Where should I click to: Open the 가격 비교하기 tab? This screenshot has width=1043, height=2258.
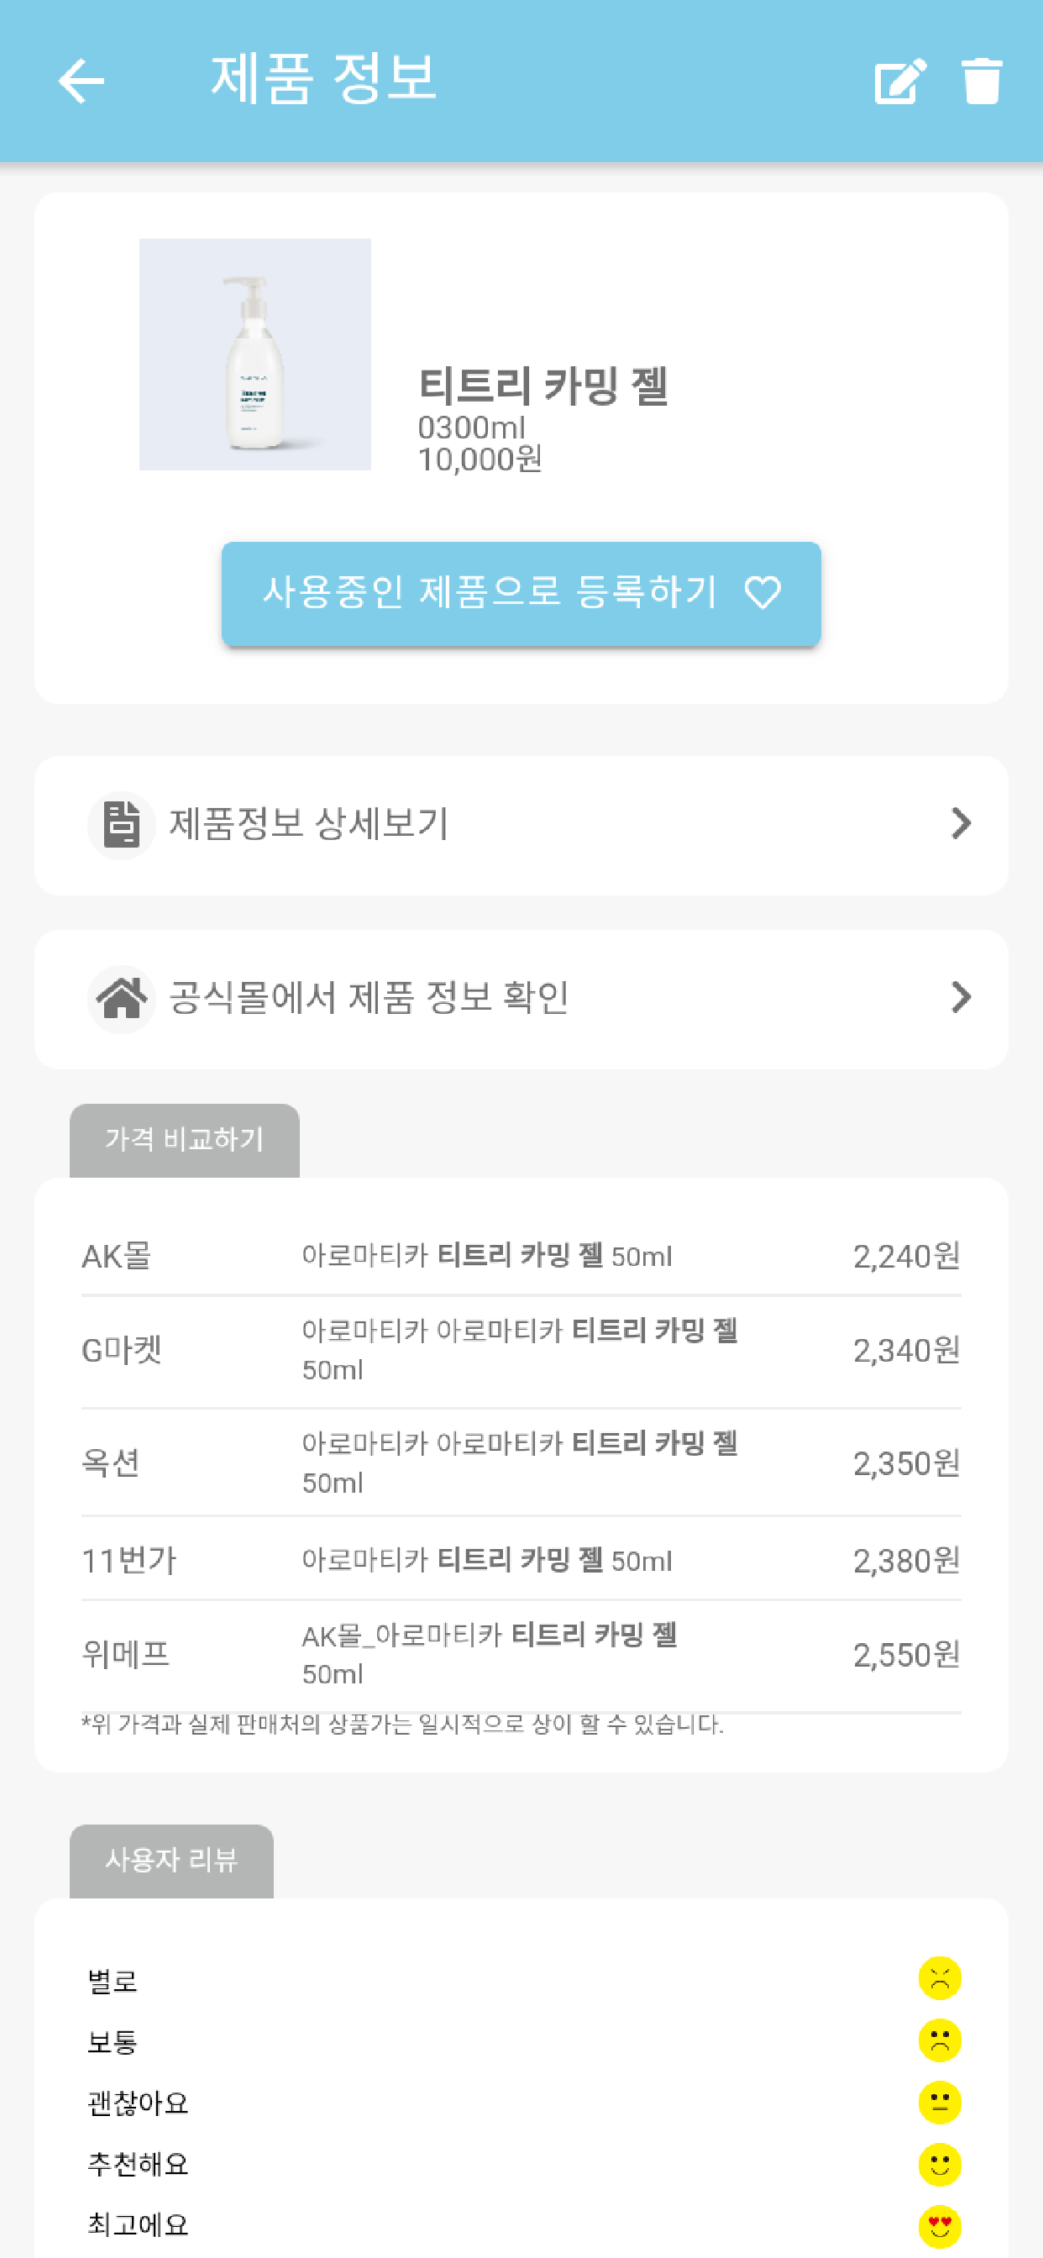coord(184,1140)
